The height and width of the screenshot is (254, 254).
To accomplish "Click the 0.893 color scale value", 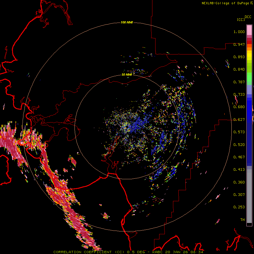I will pos(239,57).
